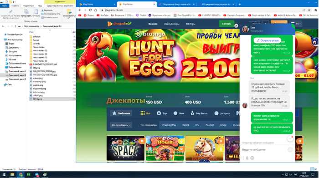Open RU language dropdown

296,24
